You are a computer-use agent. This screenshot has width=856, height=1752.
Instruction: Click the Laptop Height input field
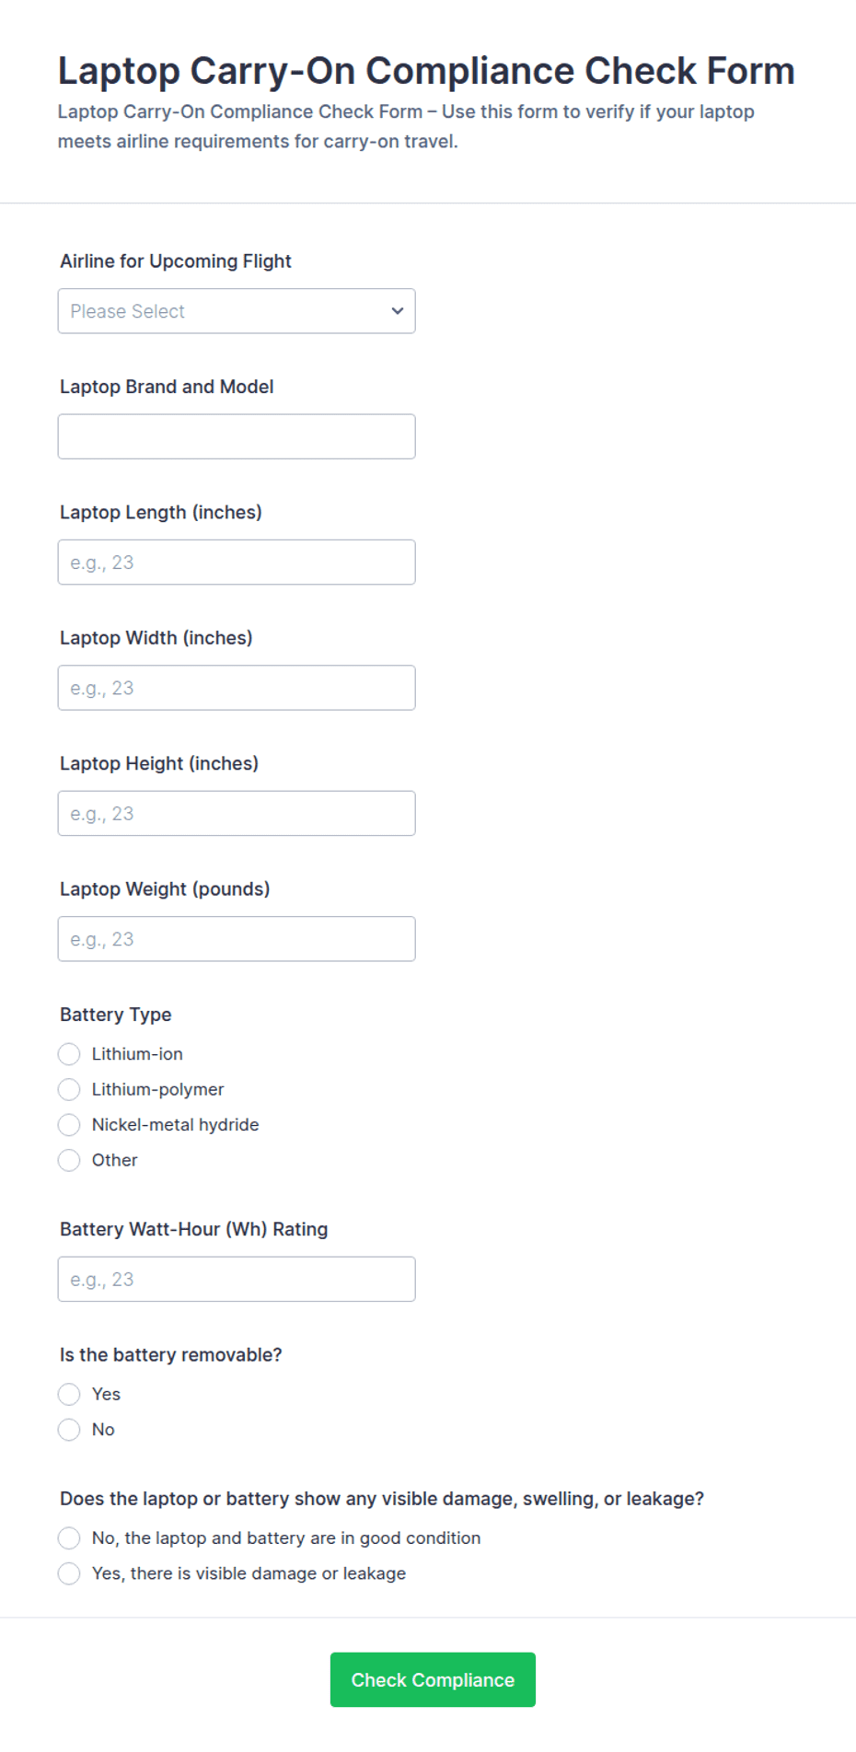[x=237, y=814]
